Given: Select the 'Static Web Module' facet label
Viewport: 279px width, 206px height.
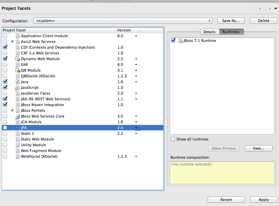Looking at the screenshot, I should click(x=37, y=139).
